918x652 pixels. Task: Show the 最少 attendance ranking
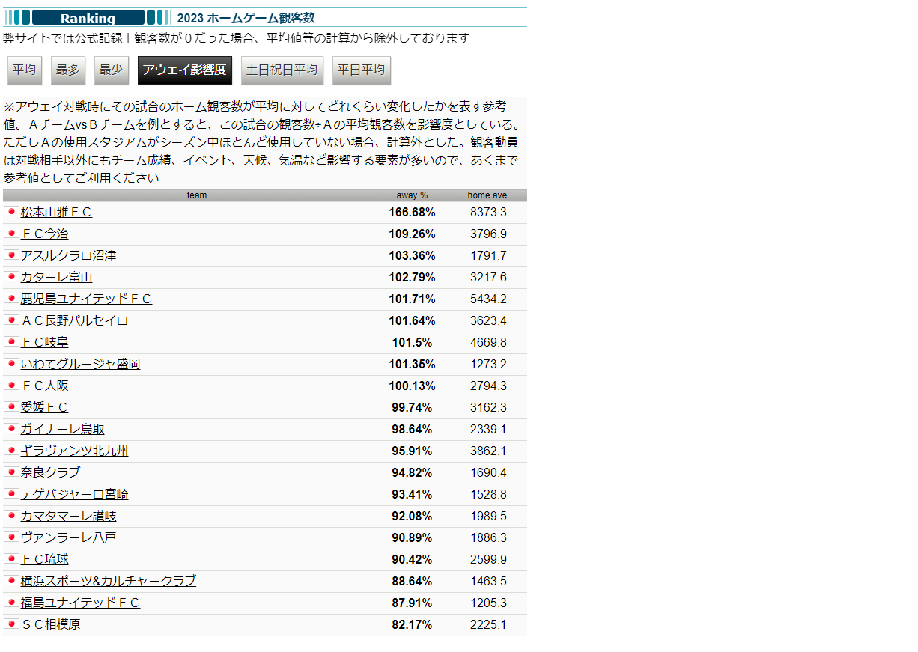[111, 70]
